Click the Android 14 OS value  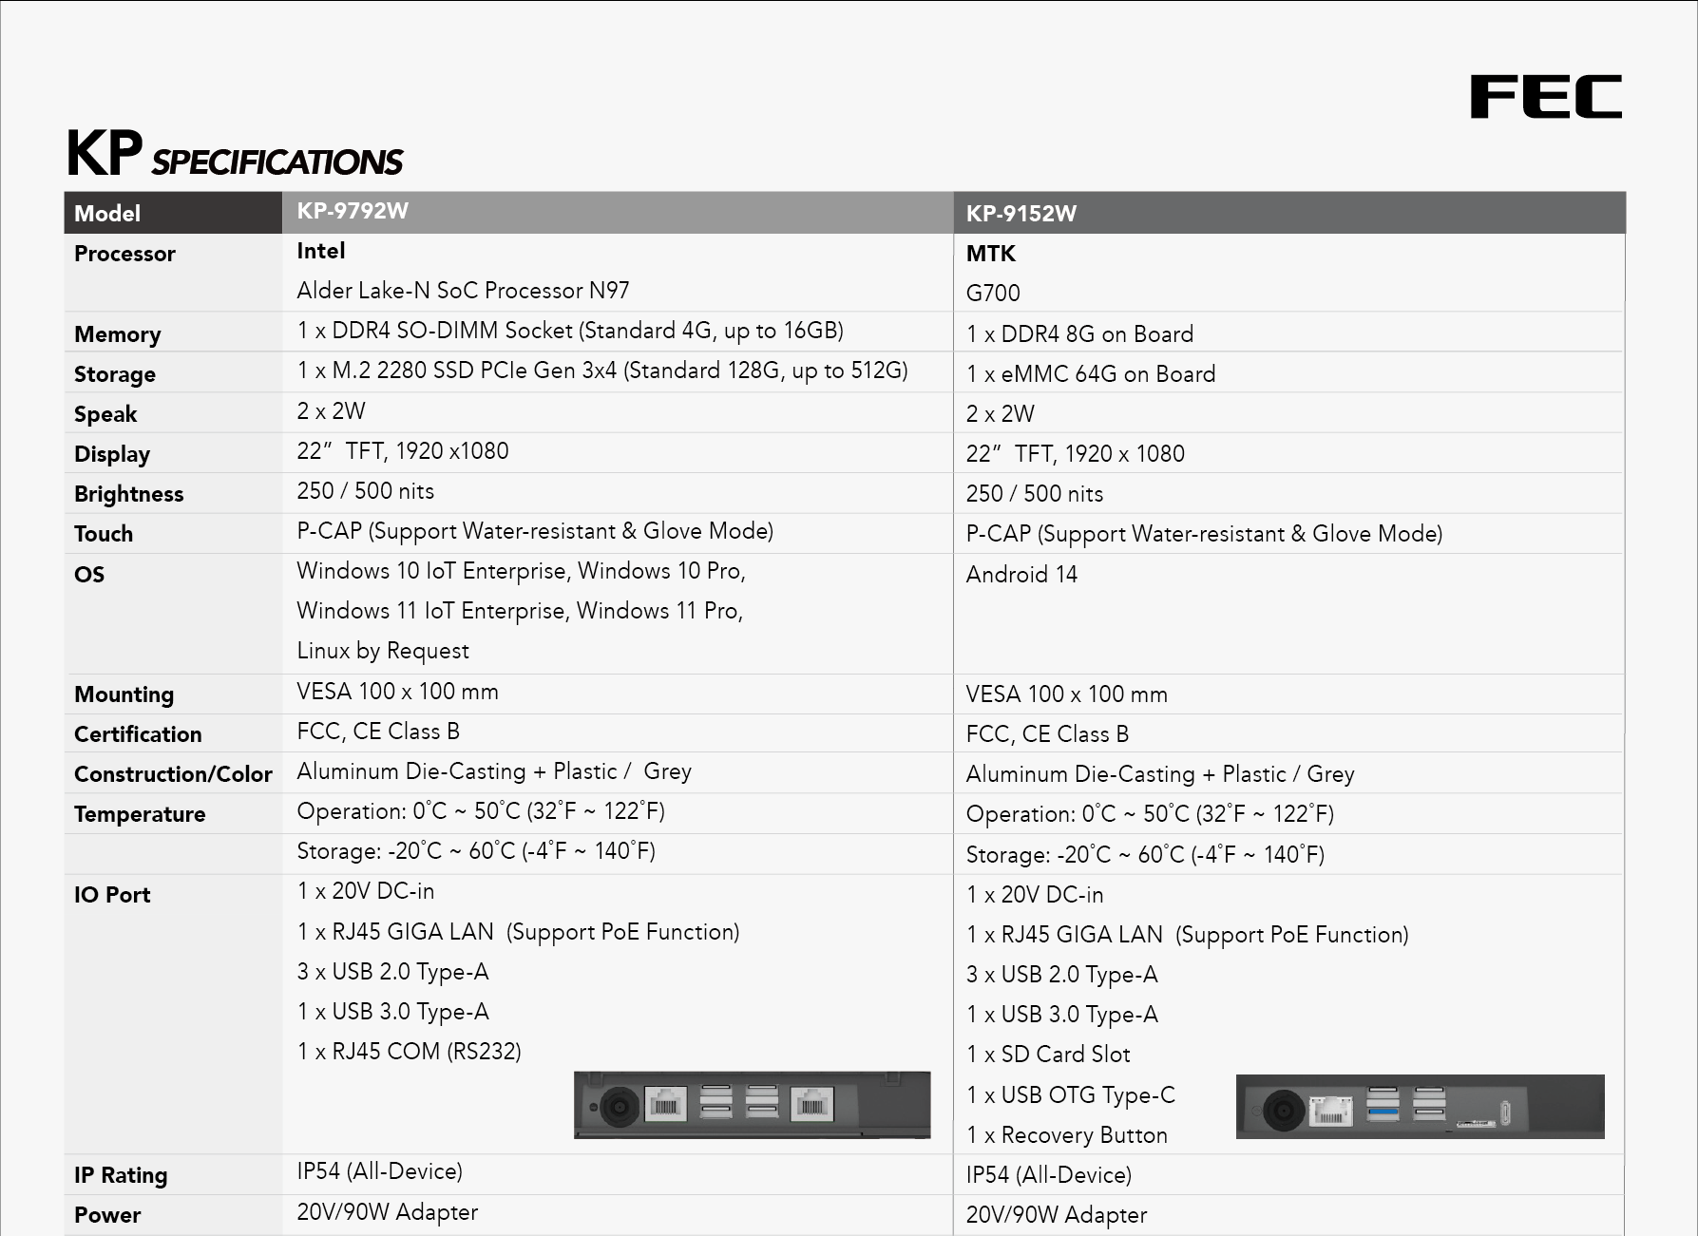pos(1021,575)
